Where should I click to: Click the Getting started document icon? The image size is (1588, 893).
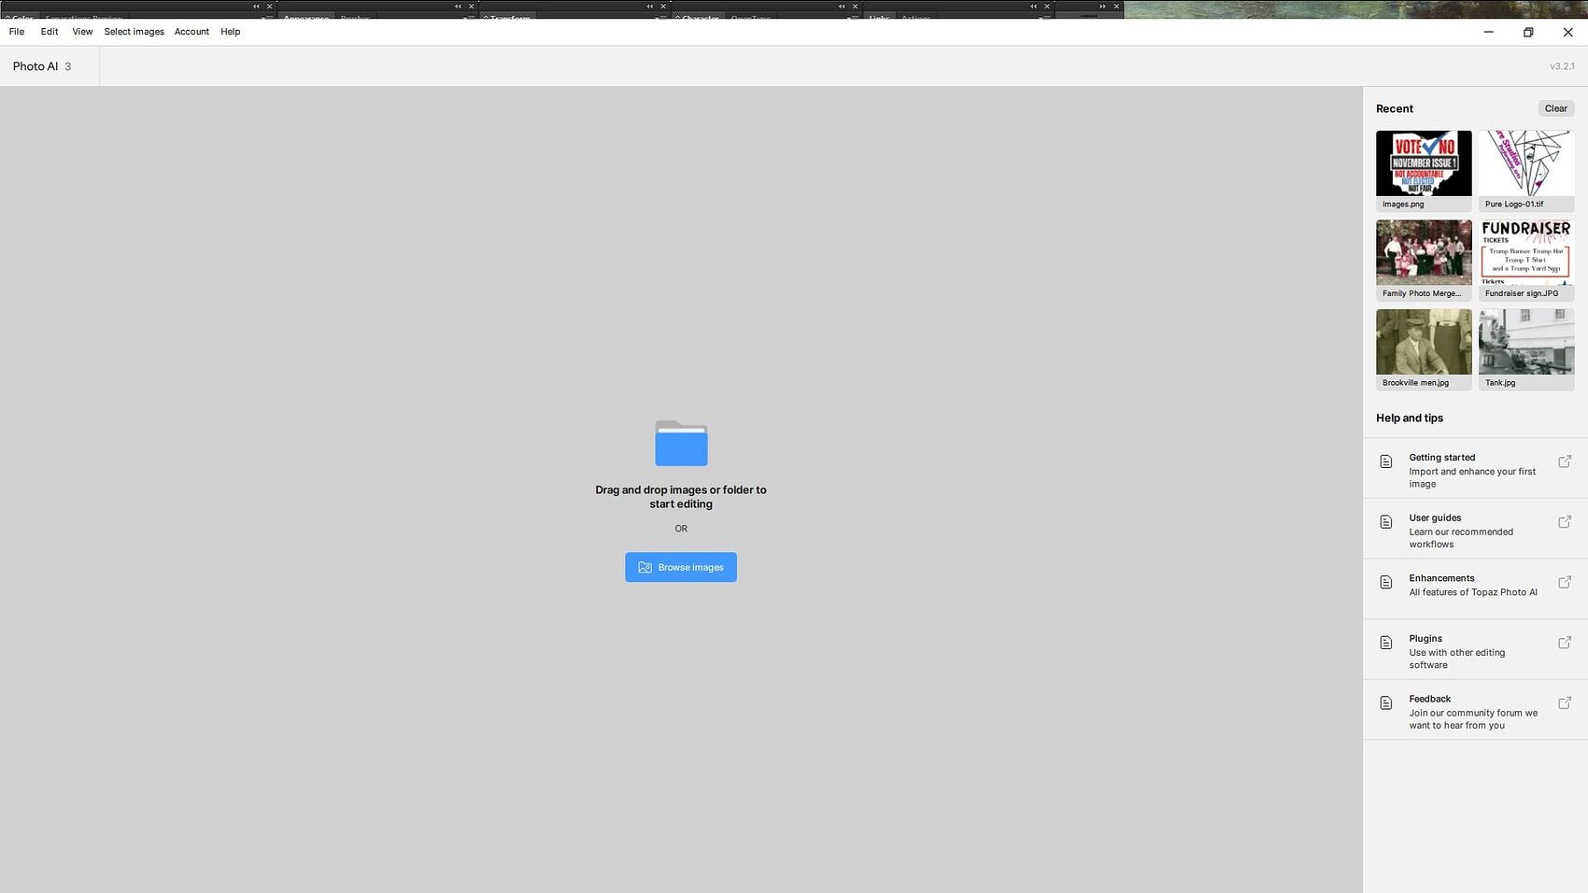[x=1386, y=461]
